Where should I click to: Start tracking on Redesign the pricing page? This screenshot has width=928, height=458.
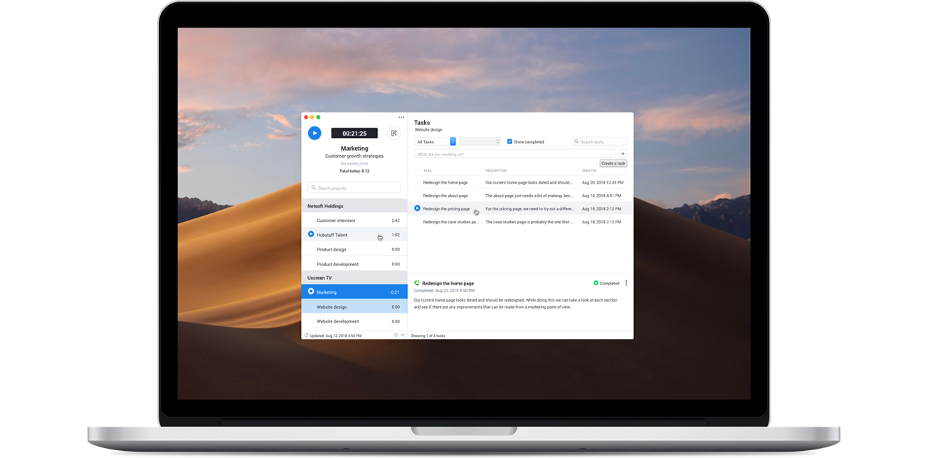[417, 208]
